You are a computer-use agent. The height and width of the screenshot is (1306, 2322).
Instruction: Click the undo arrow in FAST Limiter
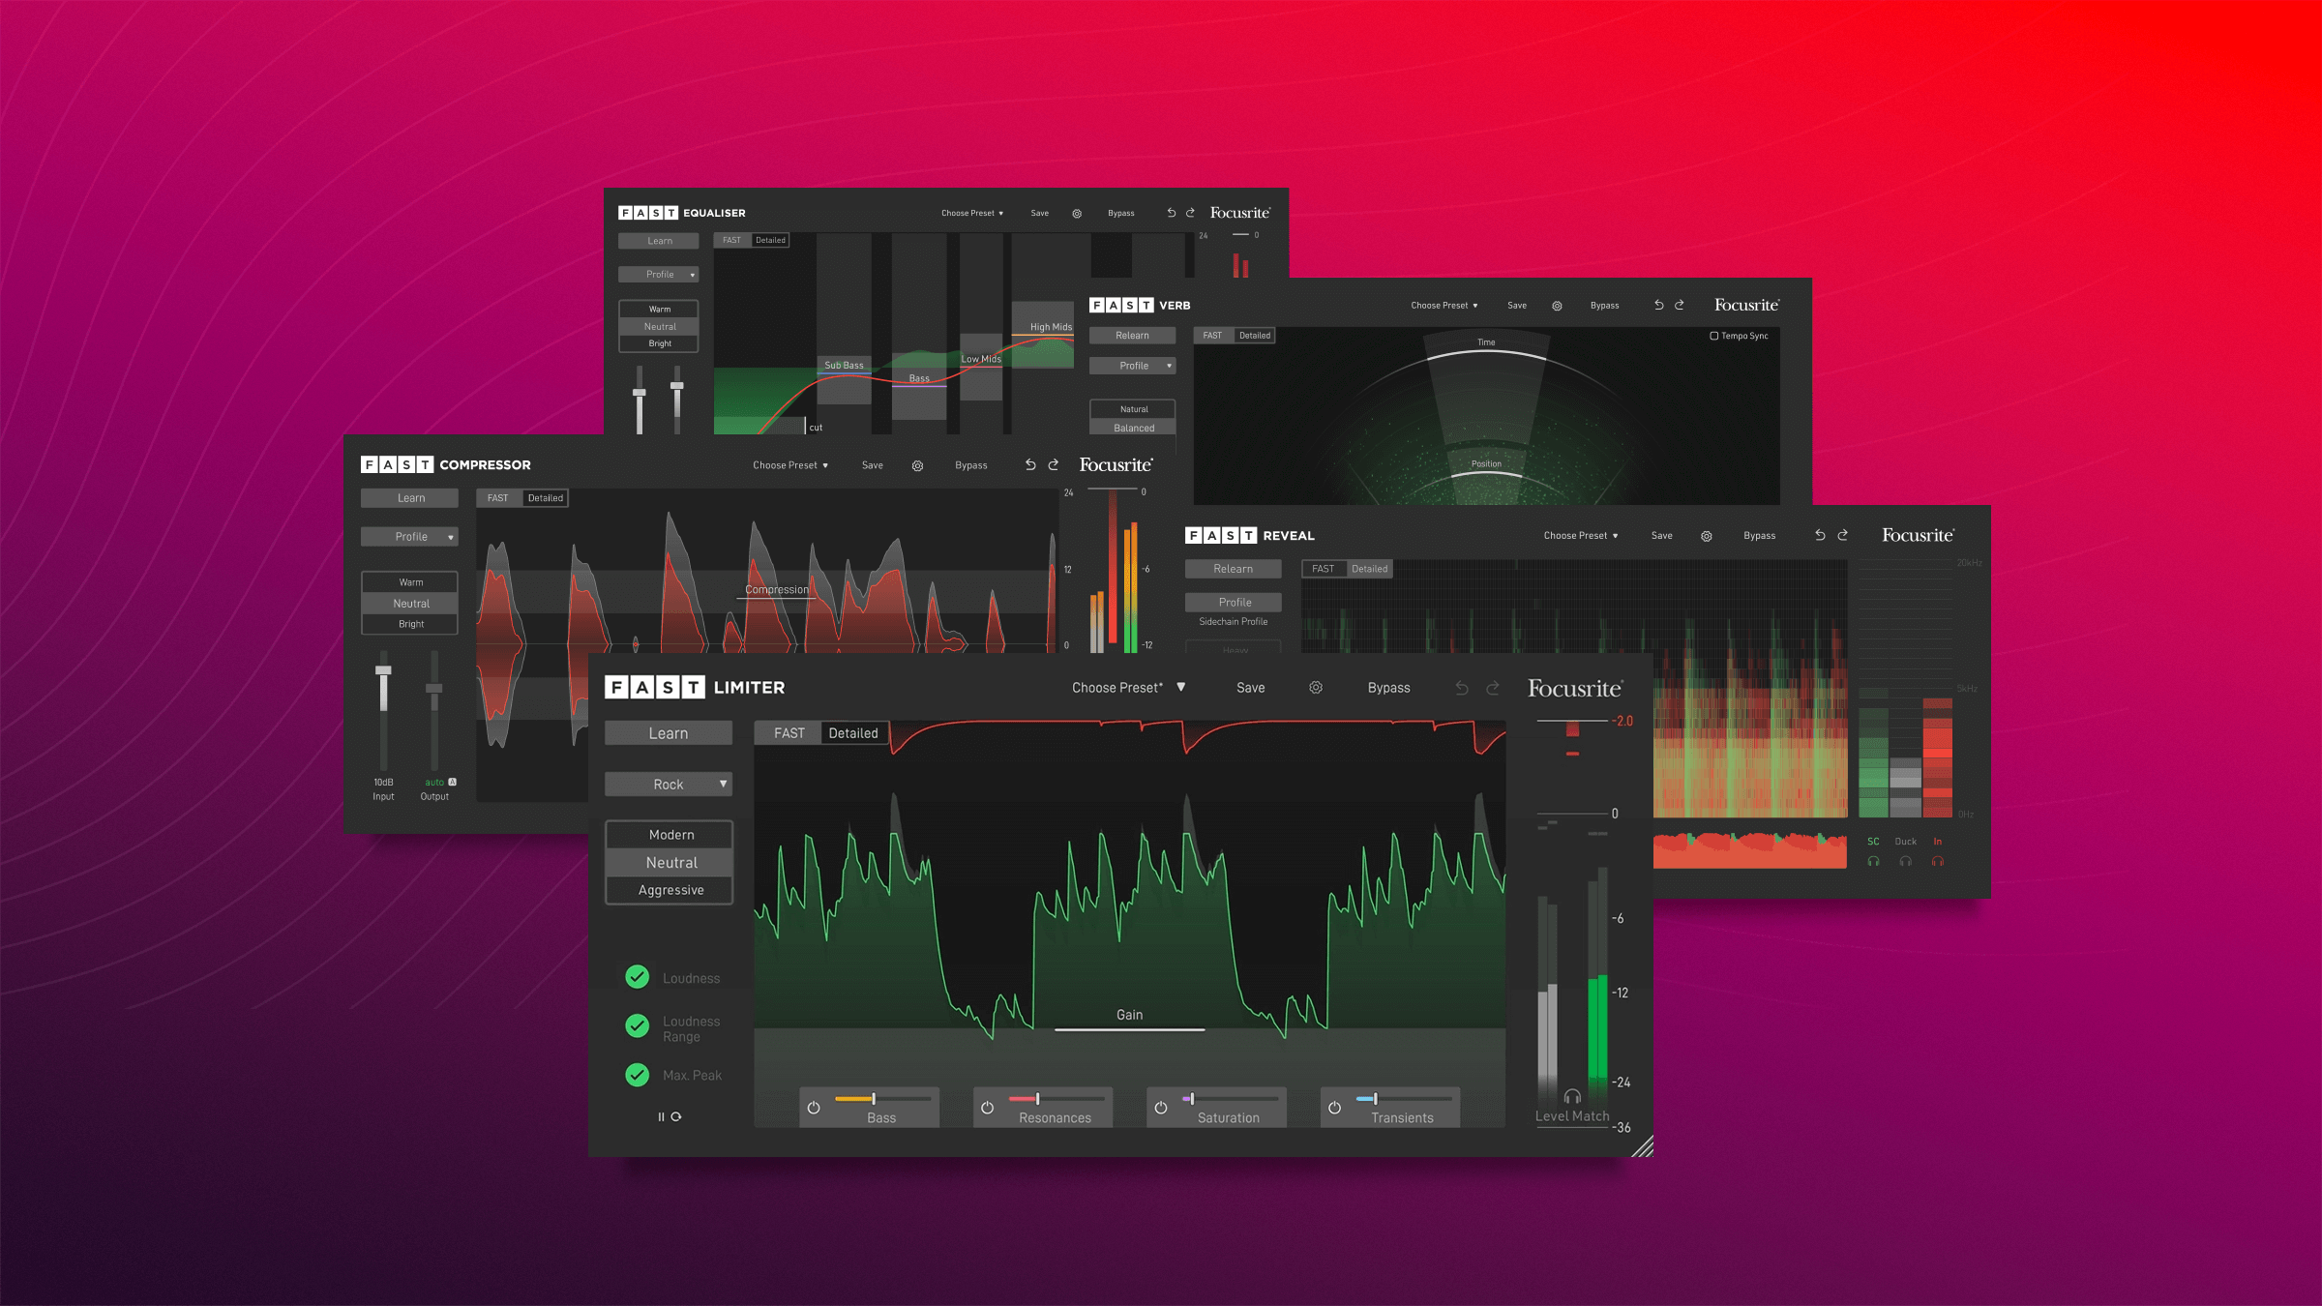1461,687
